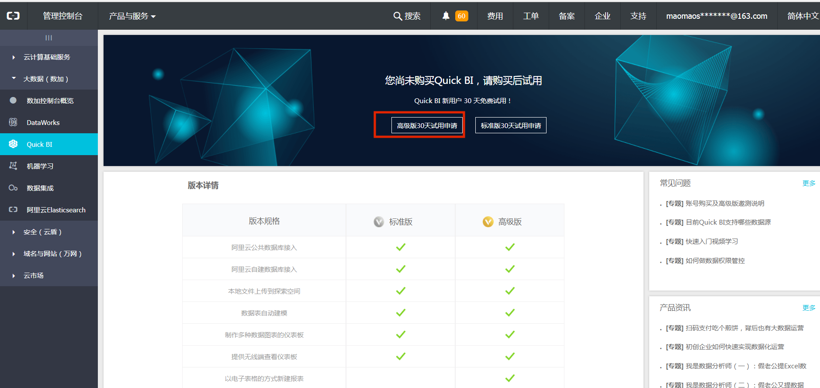Image resolution: width=820 pixels, height=388 pixels.
Task: Open the 备案 menu
Action: coord(567,16)
